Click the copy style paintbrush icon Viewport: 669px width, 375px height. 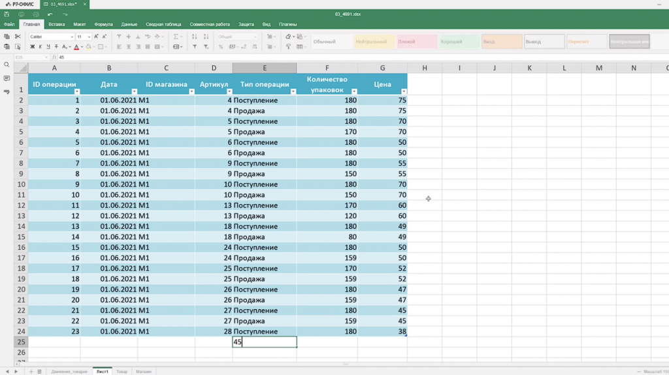coord(288,47)
